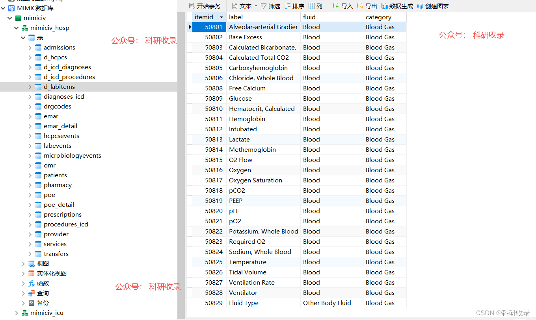Collapse the mimiciv_hosp schema node
This screenshot has width=536, height=320.
pos(16,28)
